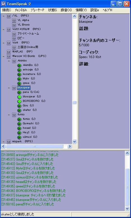Click the 'Speex 16.3 Kbit' codec text
Image resolution: width=131 pixels, height=218 pixels.
click(90, 57)
